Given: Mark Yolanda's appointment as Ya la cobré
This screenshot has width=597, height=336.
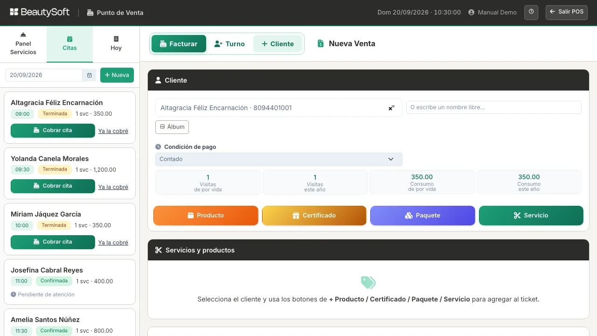Looking at the screenshot, I should tap(113, 187).
